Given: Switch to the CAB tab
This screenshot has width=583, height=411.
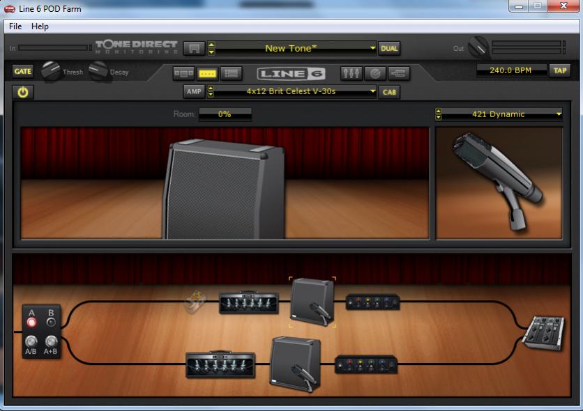Looking at the screenshot, I should click(389, 92).
